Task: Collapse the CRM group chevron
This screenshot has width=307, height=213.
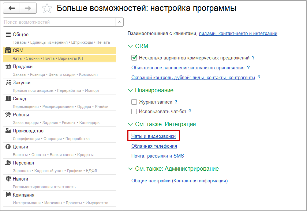Action: coord(130,46)
